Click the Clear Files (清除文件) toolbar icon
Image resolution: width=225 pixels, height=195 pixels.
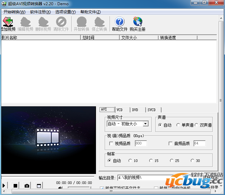coord(61,24)
